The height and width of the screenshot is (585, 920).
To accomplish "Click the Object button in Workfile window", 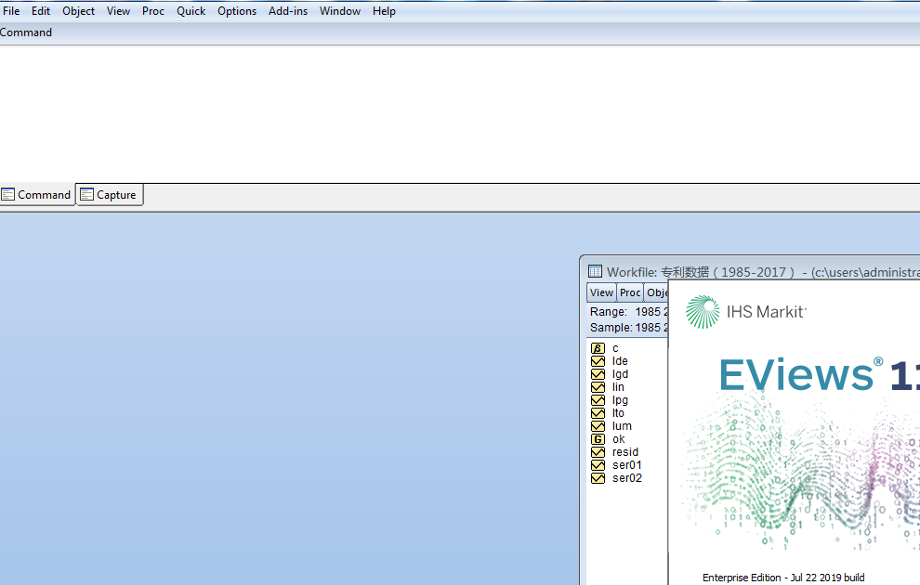I will coord(657,292).
